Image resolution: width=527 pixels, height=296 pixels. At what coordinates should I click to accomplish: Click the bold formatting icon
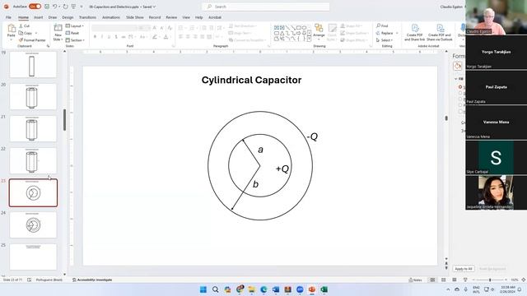[96, 36]
